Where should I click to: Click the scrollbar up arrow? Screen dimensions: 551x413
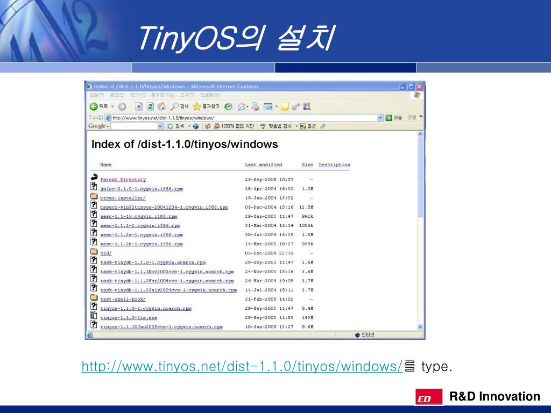(420, 134)
